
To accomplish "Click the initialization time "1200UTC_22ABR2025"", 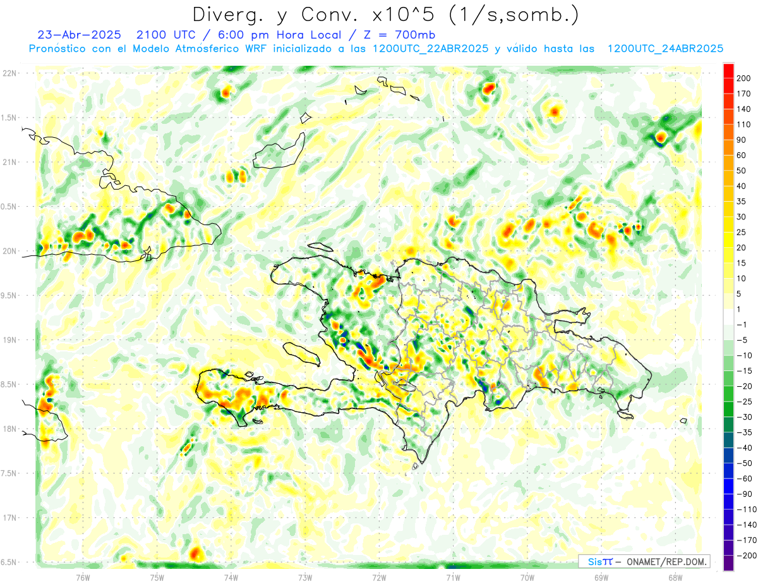I will click(430, 48).
